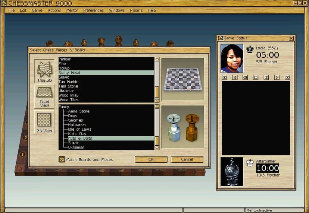Click the Game Status window icon
Viewport: 309px width, 213px height.
(221, 38)
